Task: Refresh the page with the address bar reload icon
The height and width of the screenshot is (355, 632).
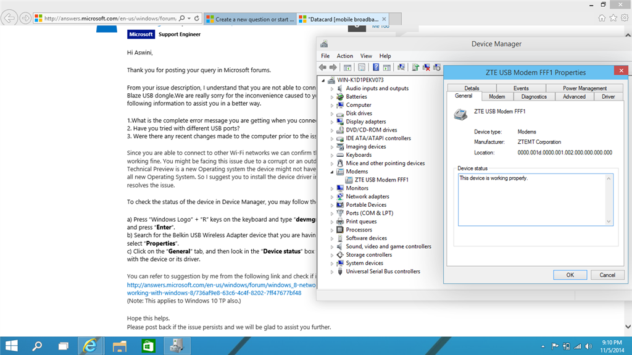Action: pyautogui.click(x=197, y=18)
